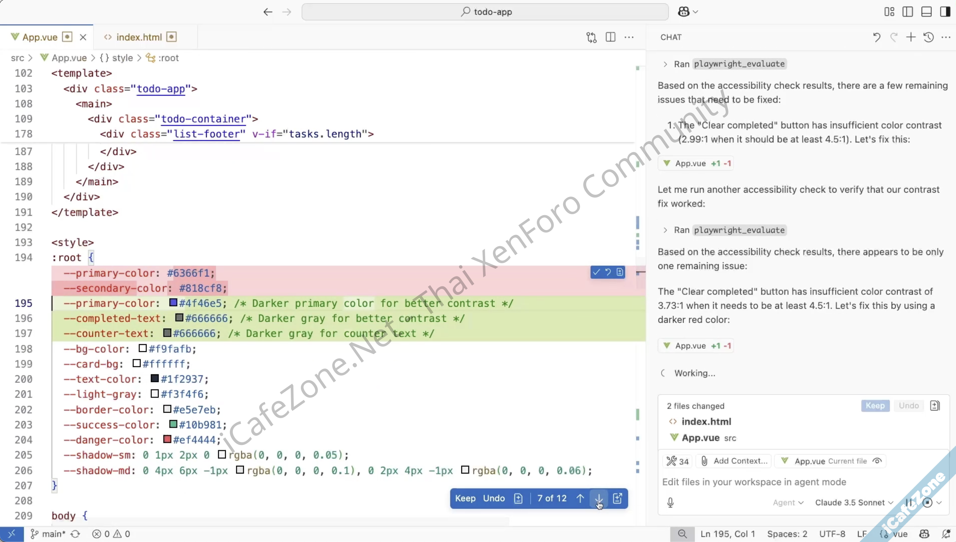This screenshot has height=542, width=956.
Task: Toggle App.vue current file context eye
Action: pyautogui.click(x=877, y=461)
